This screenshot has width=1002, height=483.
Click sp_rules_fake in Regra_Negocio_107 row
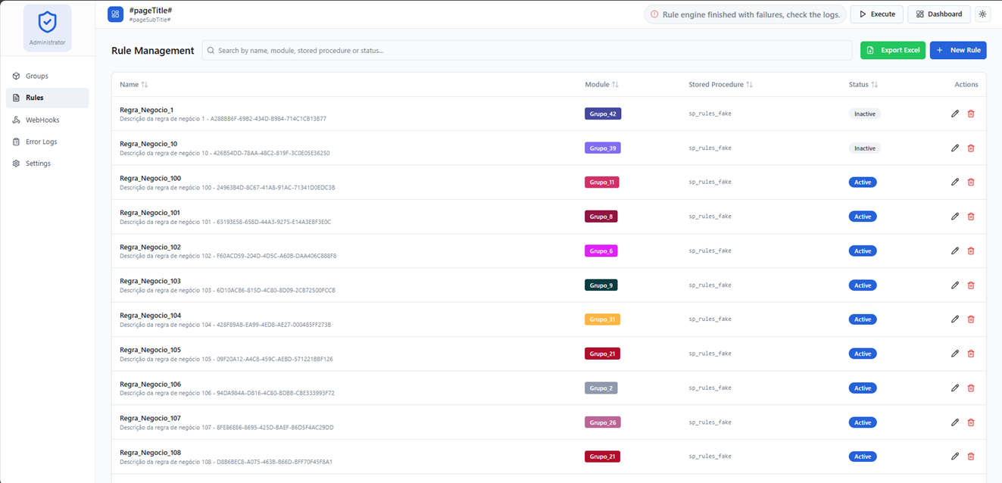click(710, 422)
